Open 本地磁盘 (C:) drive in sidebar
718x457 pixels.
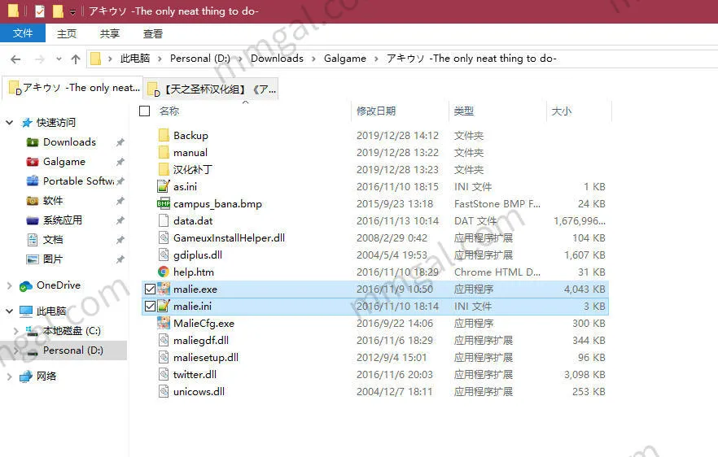coord(72,331)
